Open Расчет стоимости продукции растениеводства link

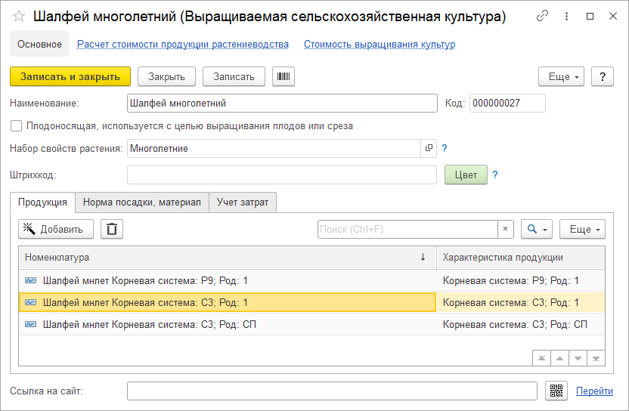tap(183, 45)
